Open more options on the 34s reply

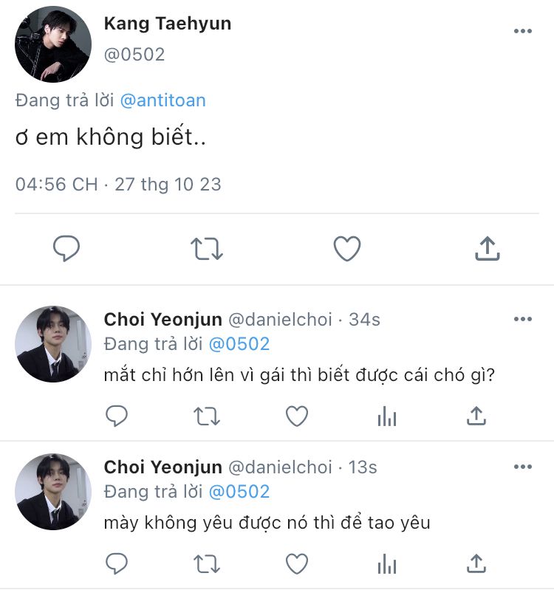522,319
